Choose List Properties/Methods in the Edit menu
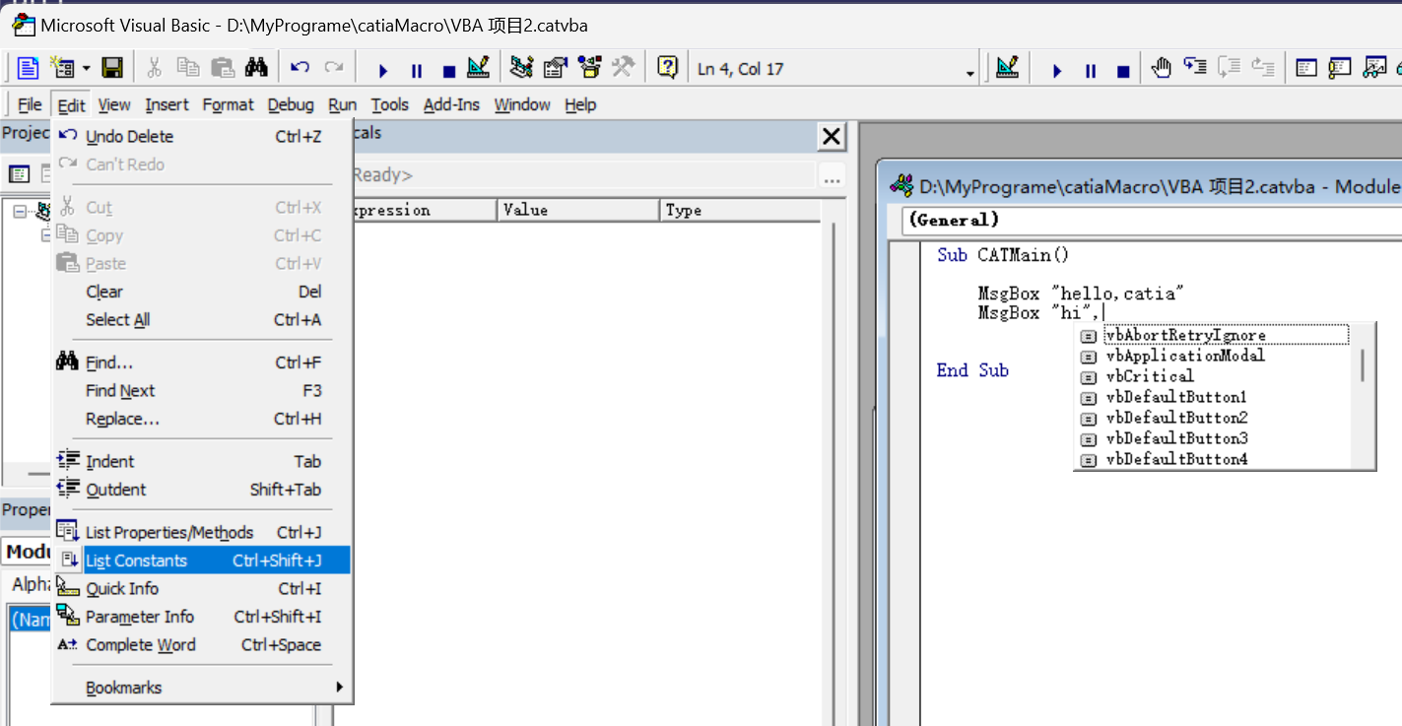The image size is (1402, 726). (x=202, y=532)
